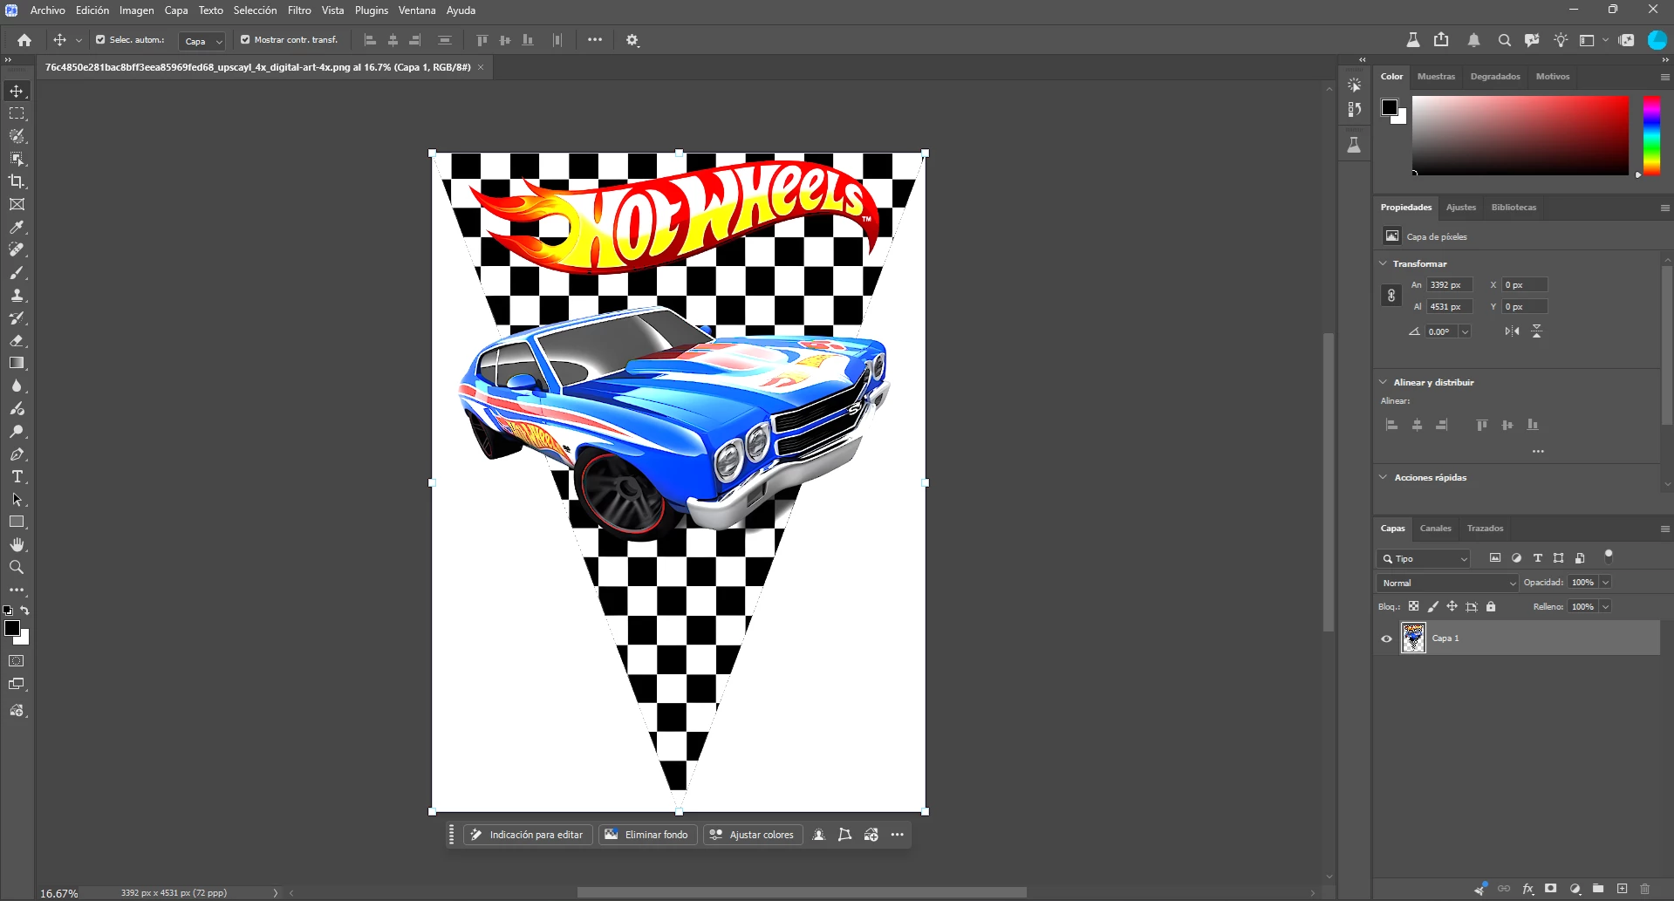Switch to the Ajustes tab
This screenshot has height=901, width=1674.
tap(1461, 208)
